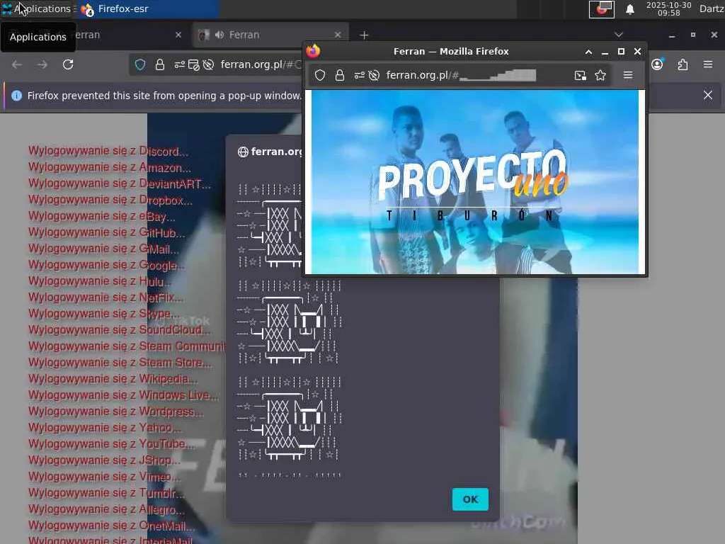
Task: Open extensions puzzle icon in main window
Action: (x=683, y=64)
